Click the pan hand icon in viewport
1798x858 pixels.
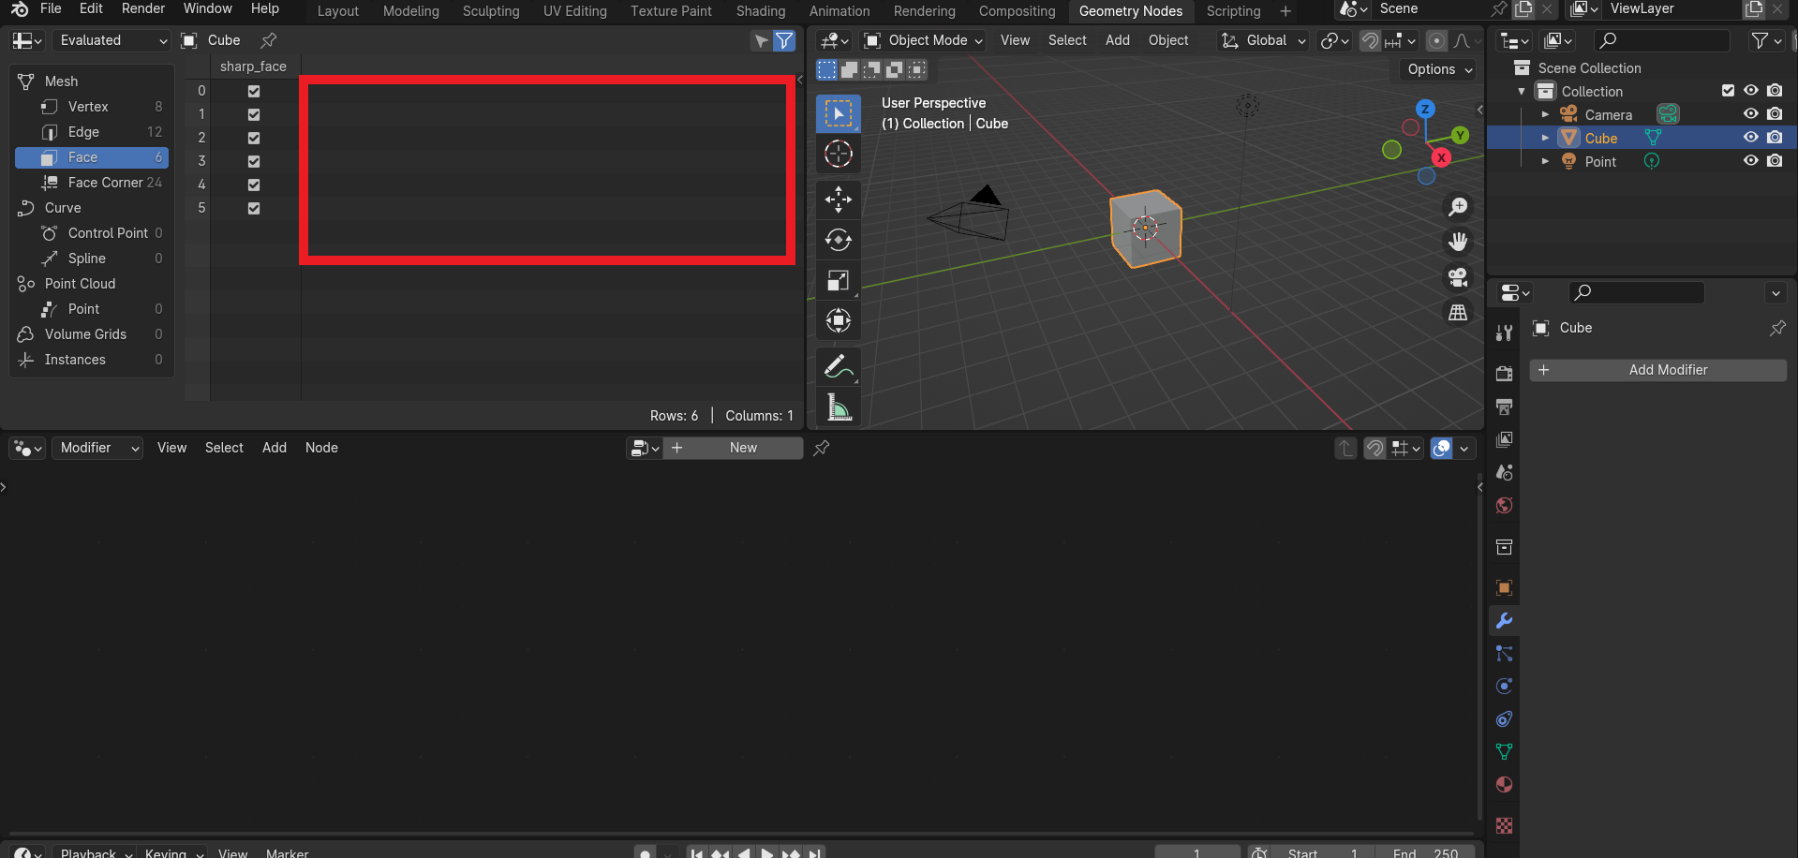point(1458,242)
